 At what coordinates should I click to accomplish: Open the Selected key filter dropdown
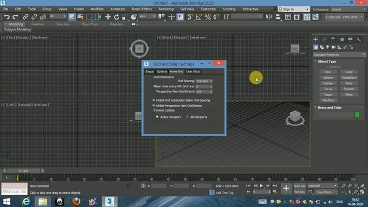coord(322,186)
